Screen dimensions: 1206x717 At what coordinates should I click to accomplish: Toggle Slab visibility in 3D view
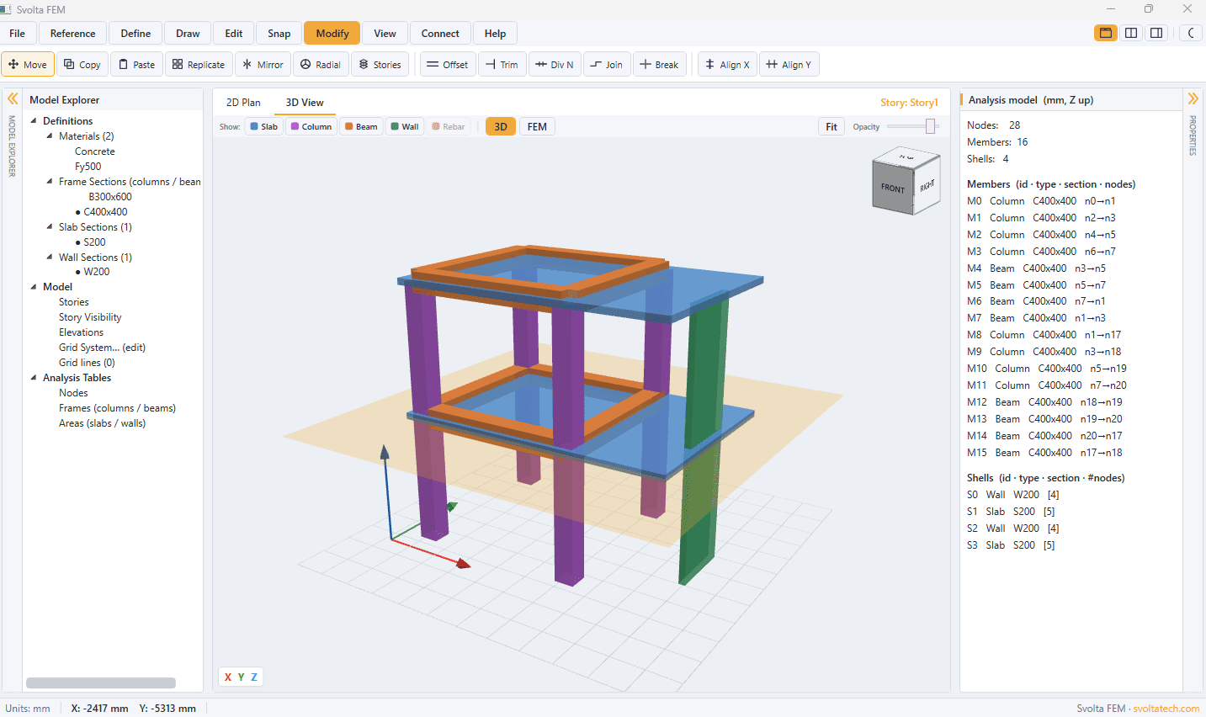pos(263,127)
